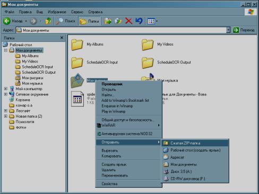Click the Copy To folder toolbar icon
The height and width of the screenshot is (194, 259).
click(118, 21)
